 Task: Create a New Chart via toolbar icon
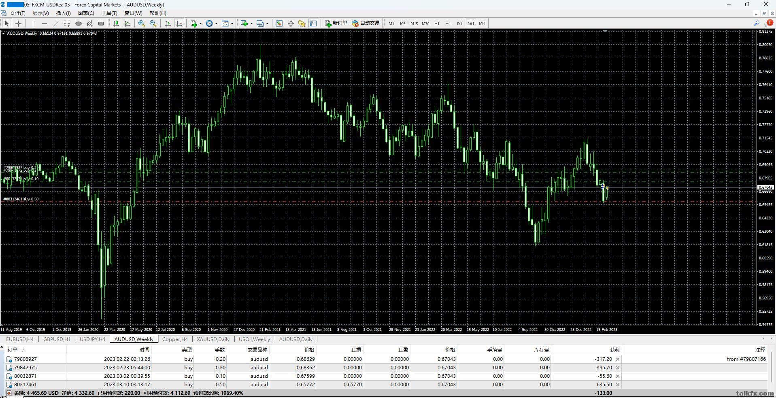(244, 23)
